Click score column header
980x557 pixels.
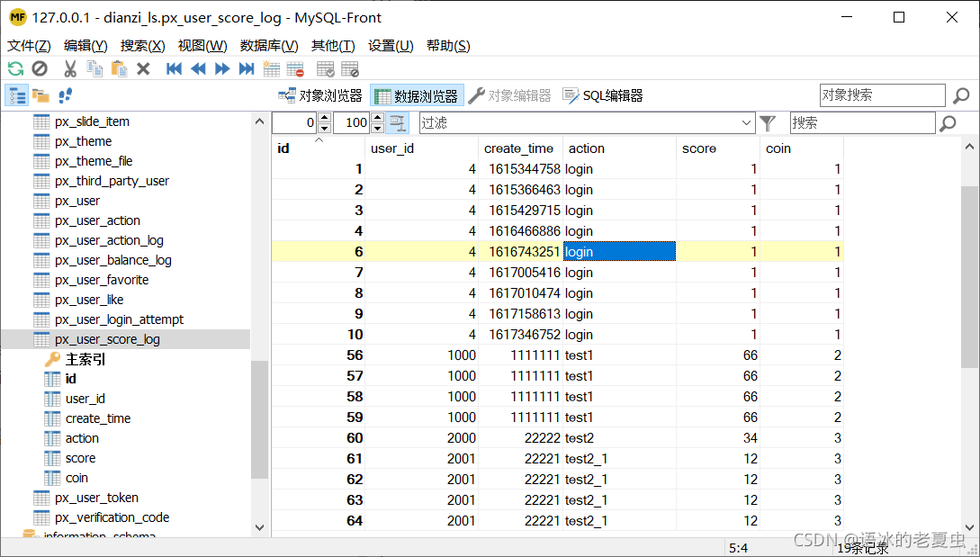[717, 148]
